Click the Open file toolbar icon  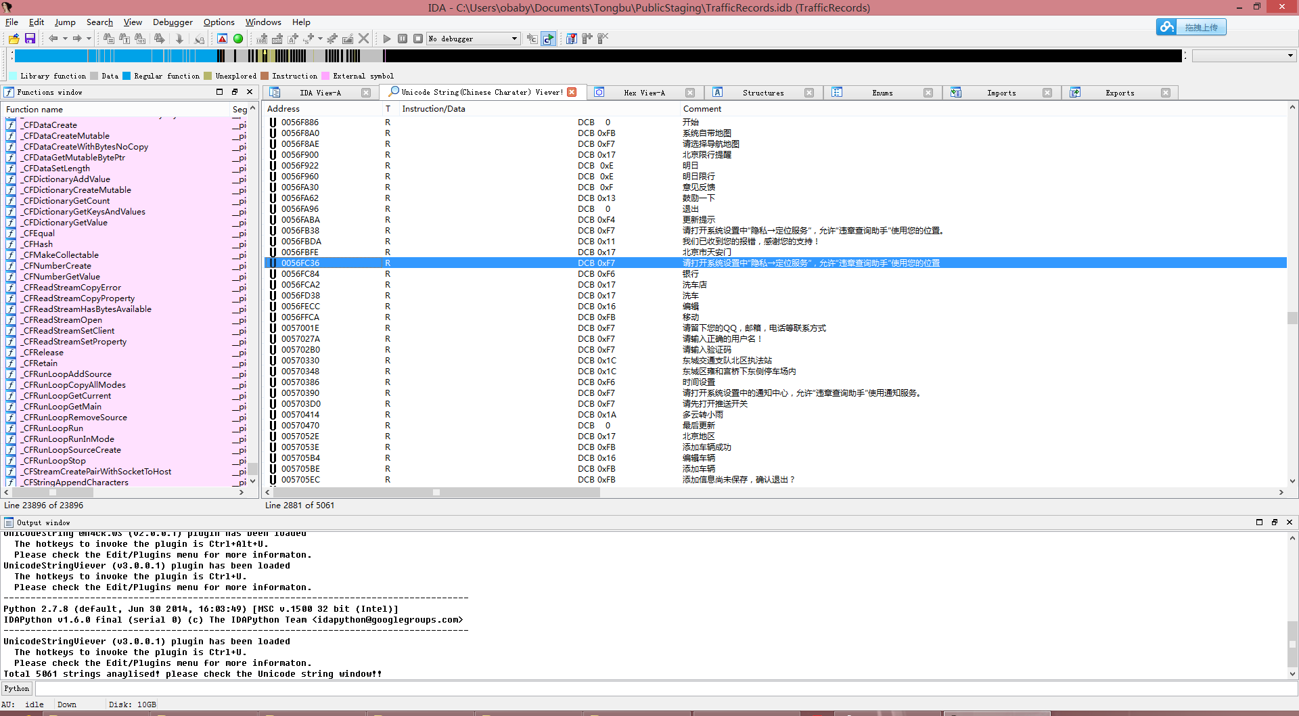(14, 39)
